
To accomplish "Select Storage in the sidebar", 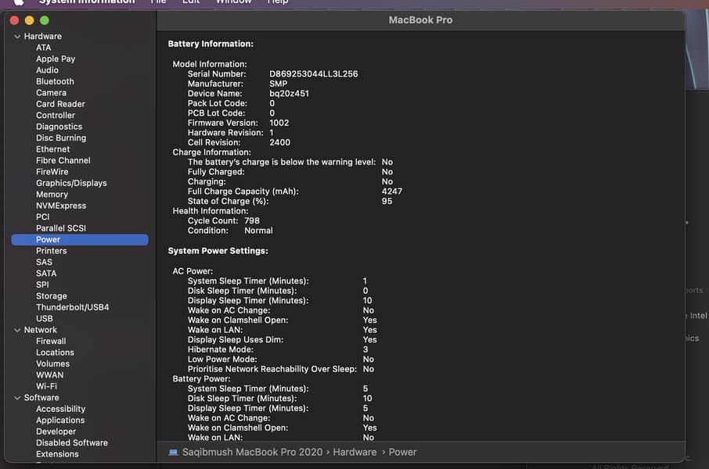I will (51, 296).
